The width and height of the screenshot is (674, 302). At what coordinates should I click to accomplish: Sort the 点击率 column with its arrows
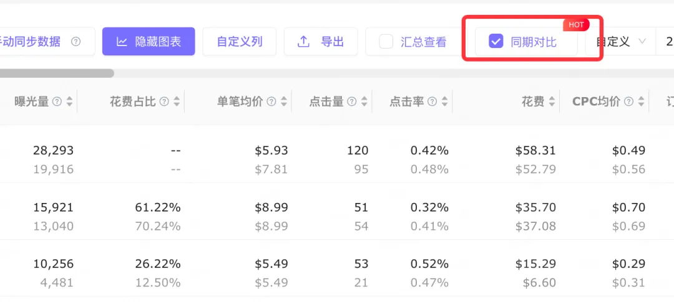coord(443,101)
